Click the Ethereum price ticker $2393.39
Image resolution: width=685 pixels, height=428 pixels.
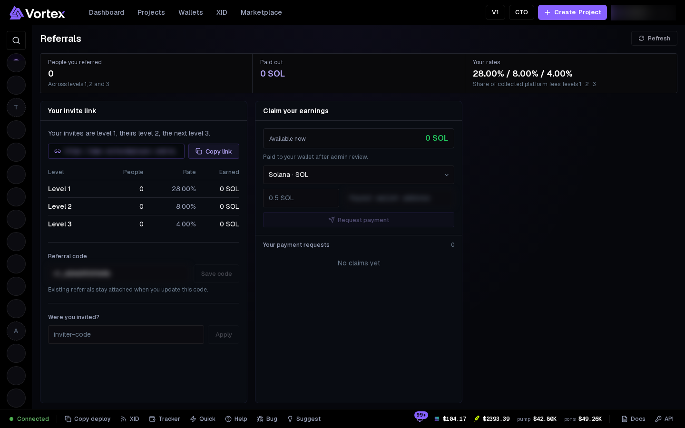click(492, 419)
